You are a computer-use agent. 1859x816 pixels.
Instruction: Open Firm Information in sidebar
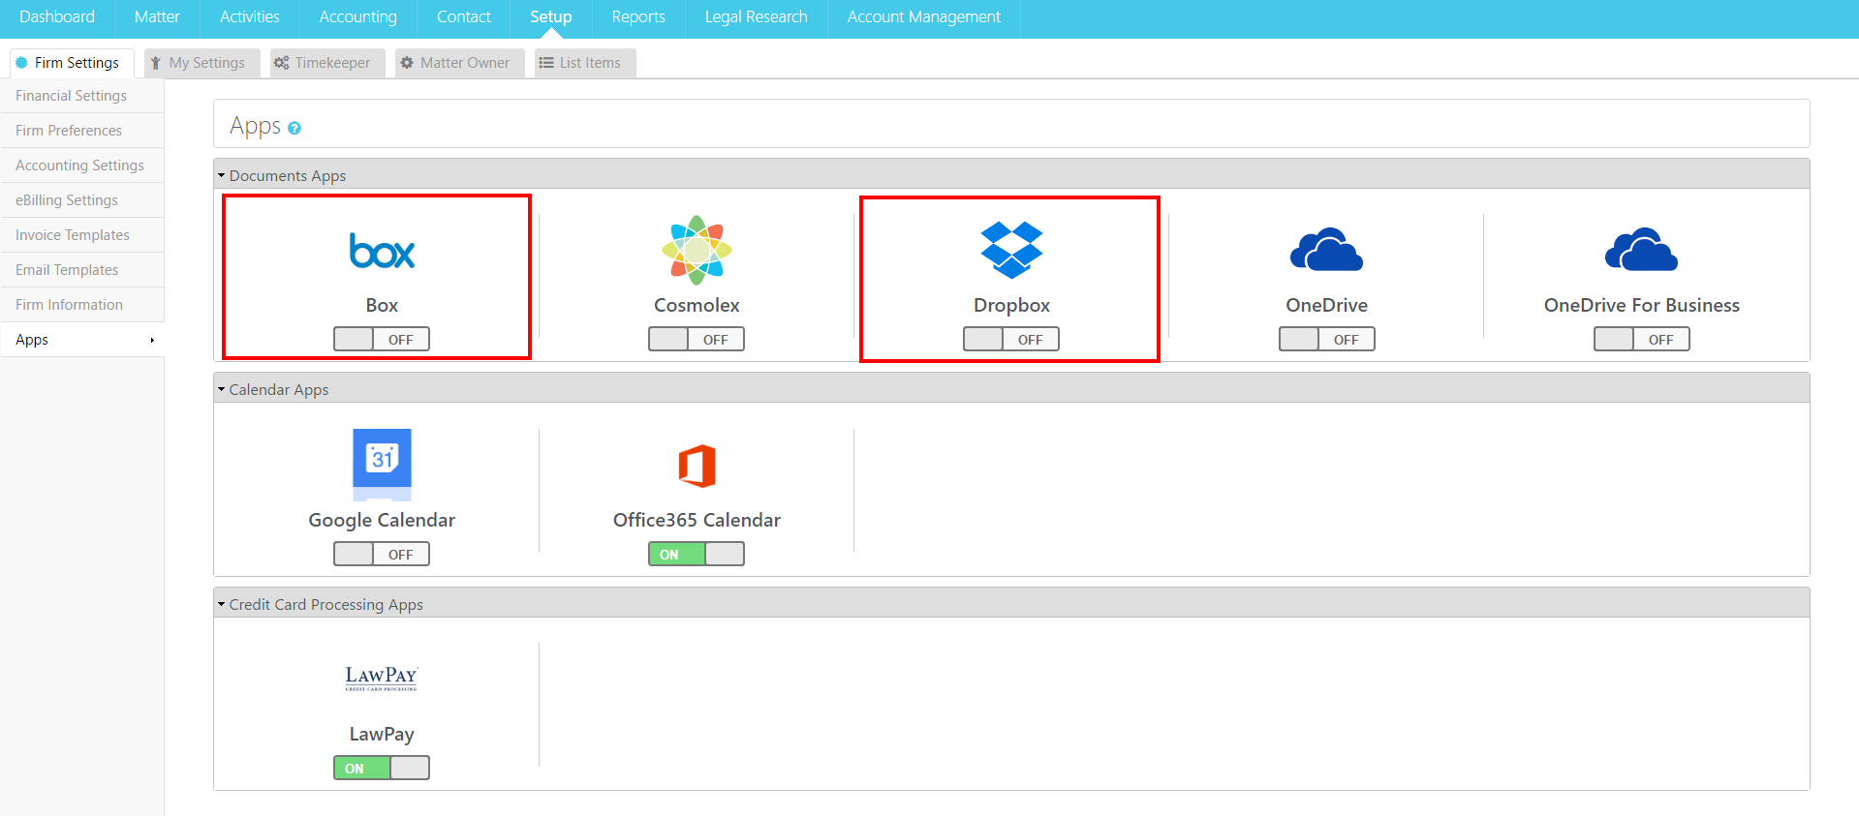82,305
